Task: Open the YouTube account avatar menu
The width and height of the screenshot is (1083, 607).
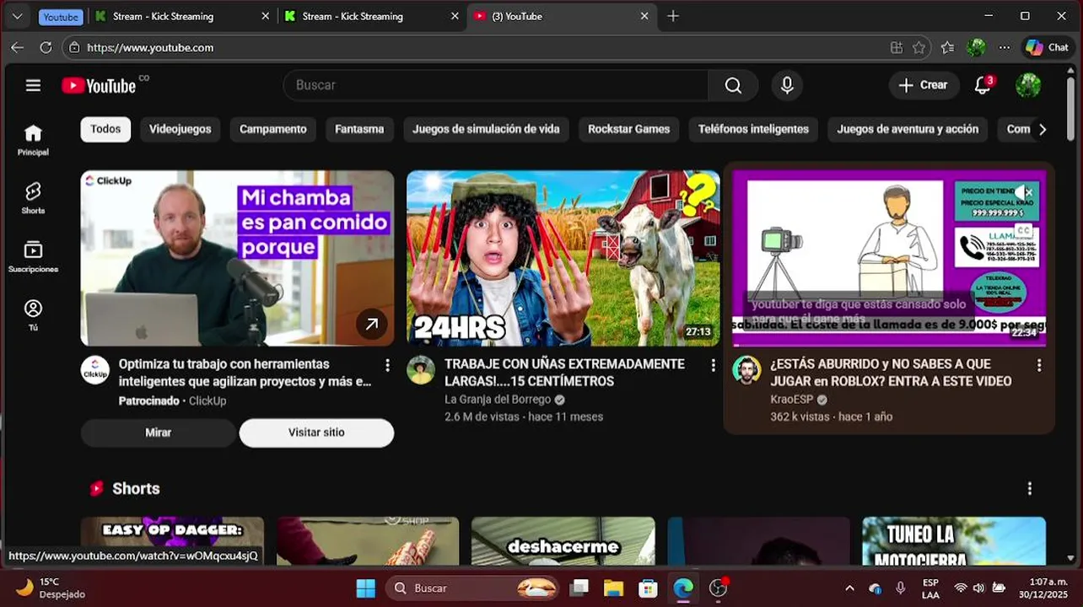Action: [1028, 85]
